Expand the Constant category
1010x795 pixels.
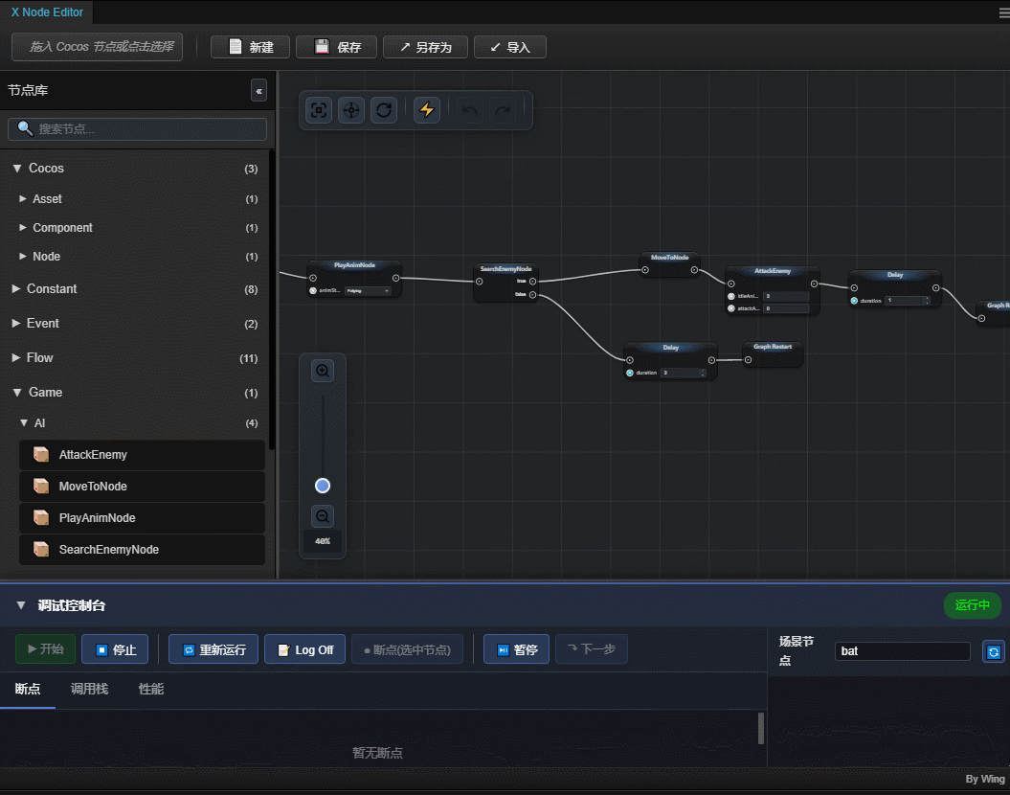click(x=16, y=288)
